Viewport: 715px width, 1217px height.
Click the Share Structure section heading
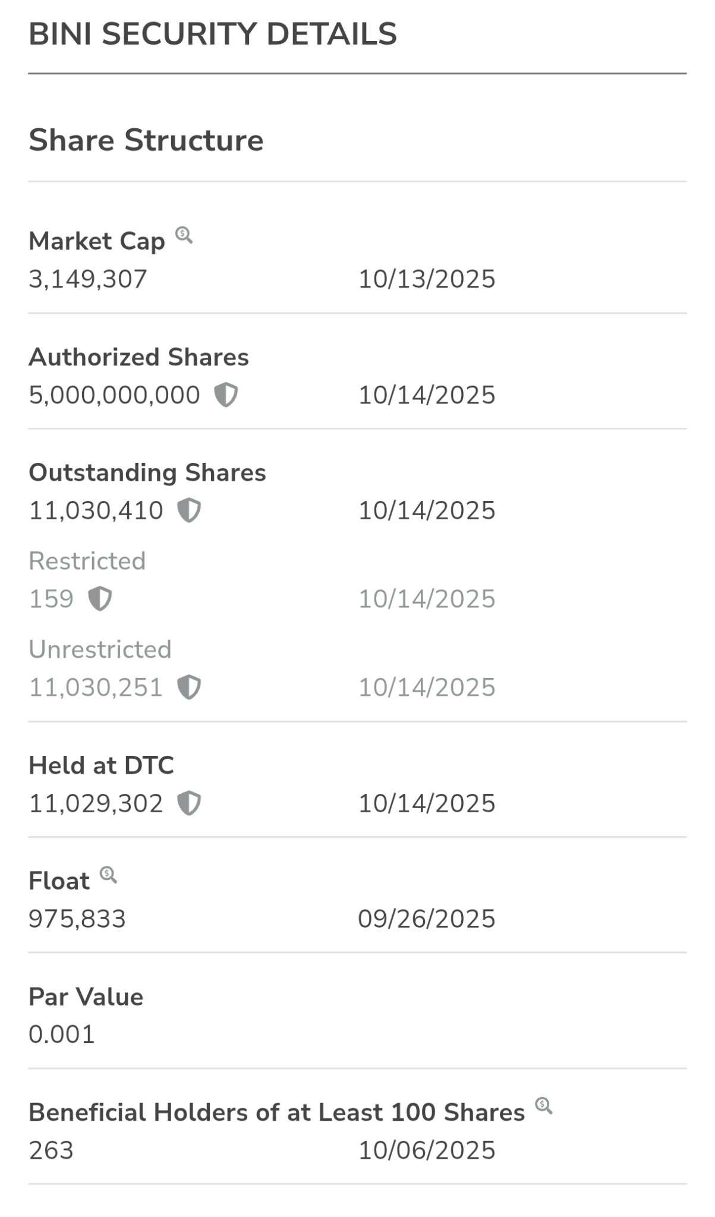tap(146, 140)
